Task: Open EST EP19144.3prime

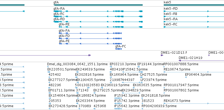Action: pos(150,64)
